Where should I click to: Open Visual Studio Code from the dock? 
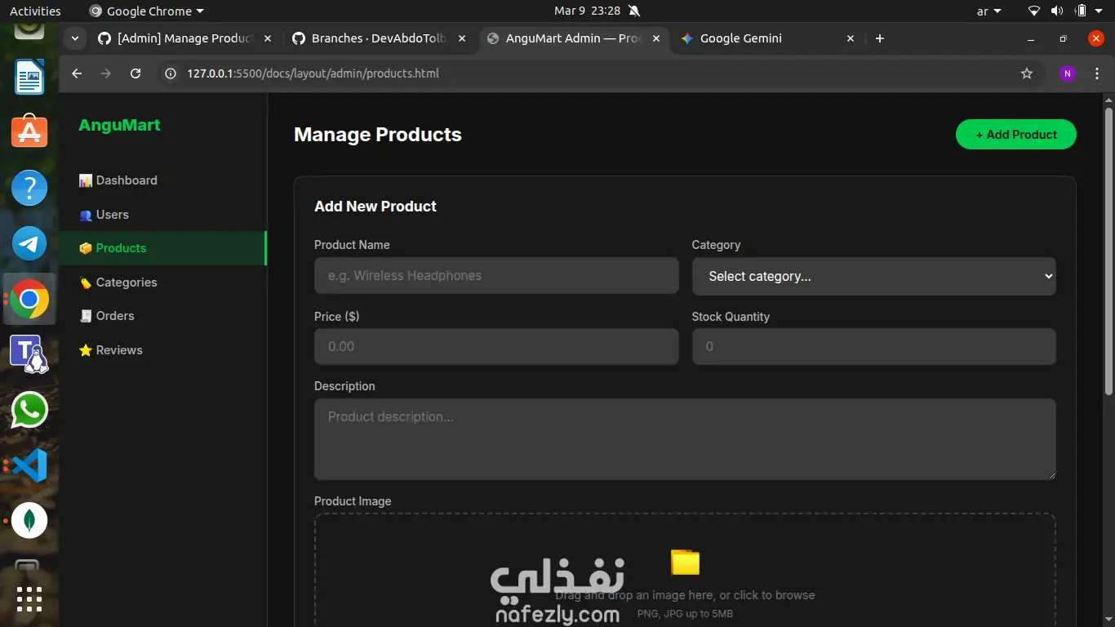pos(29,465)
